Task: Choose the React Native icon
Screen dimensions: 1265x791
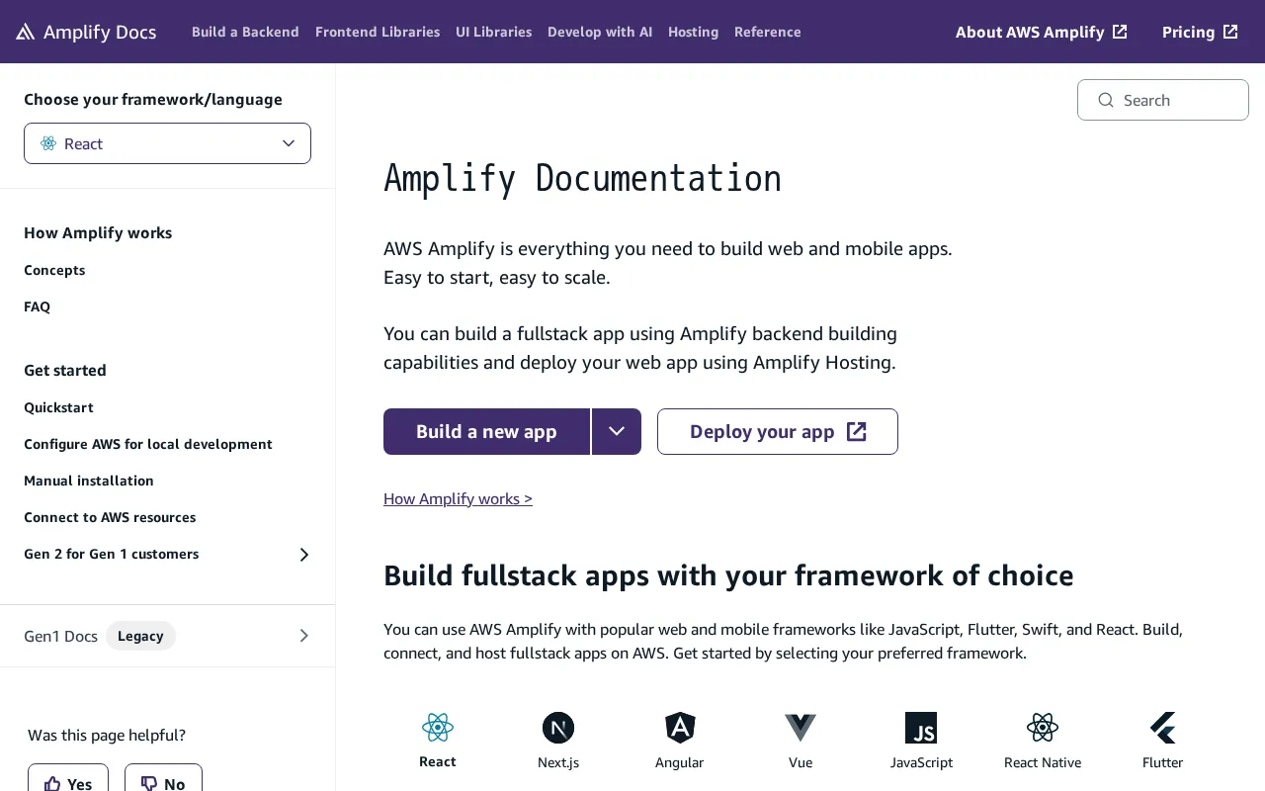Action: pyautogui.click(x=1043, y=728)
